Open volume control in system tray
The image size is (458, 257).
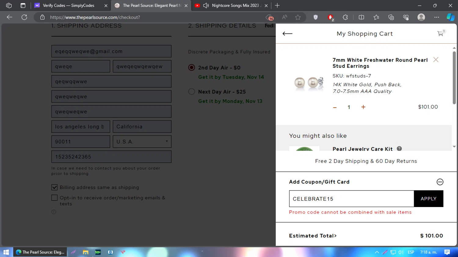point(401,252)
